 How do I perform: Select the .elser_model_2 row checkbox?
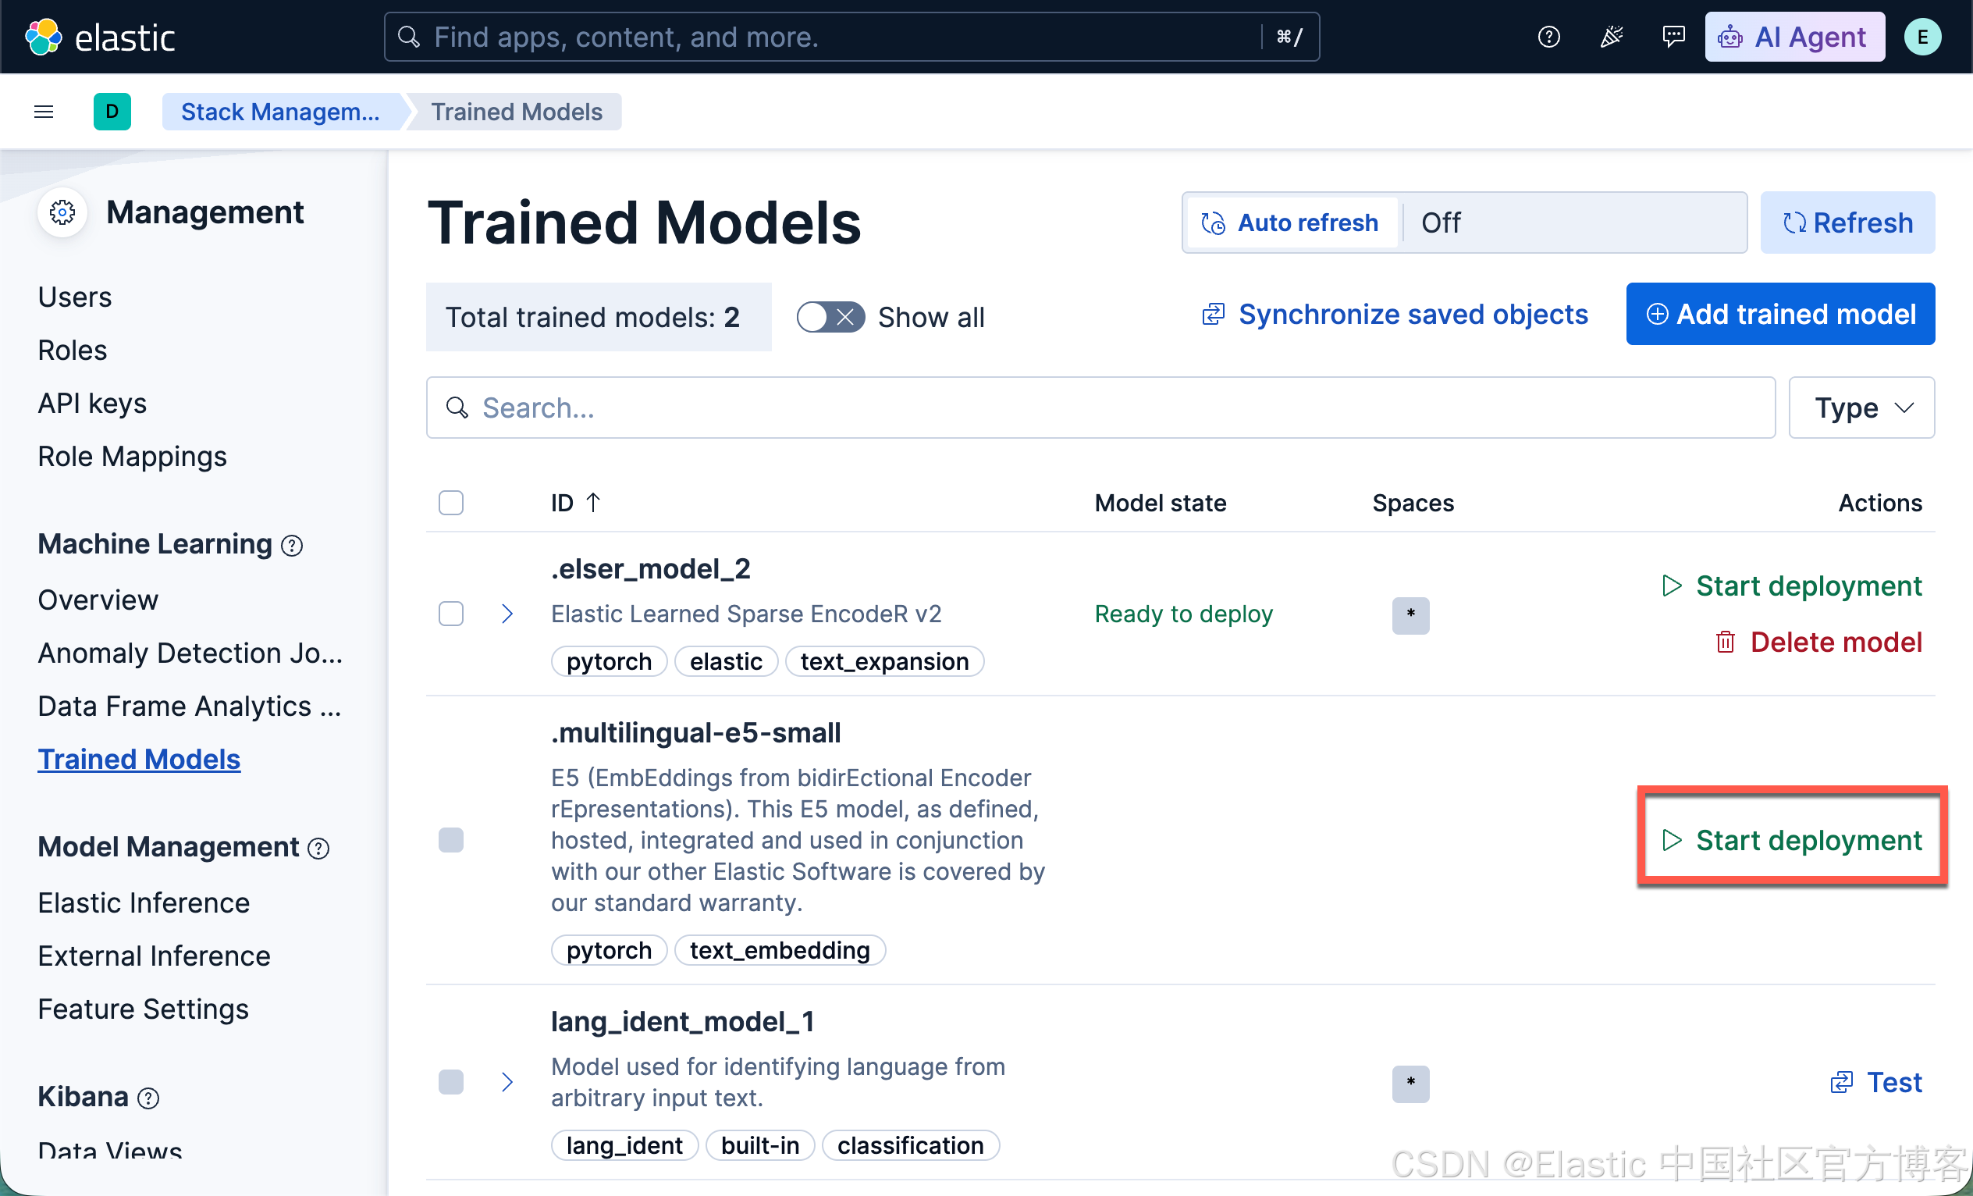pos(452,614)
